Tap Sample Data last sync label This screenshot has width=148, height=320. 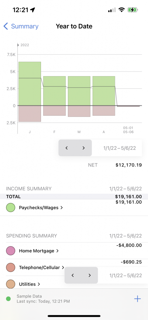(x=43, y=298)
